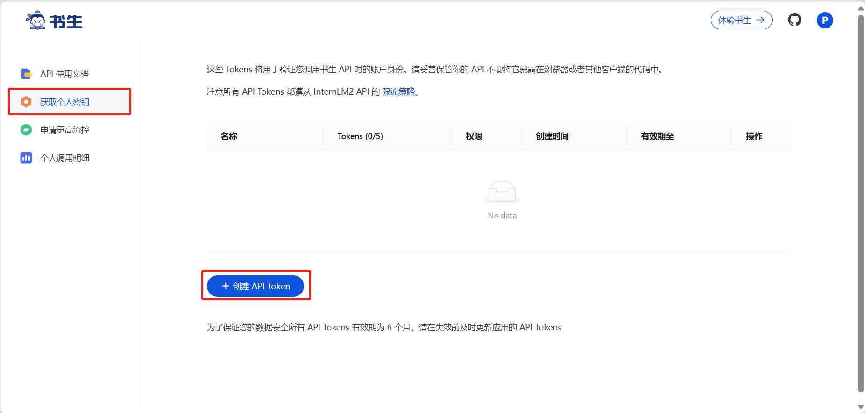Click the 有效期至 column header

coord(679,136)
